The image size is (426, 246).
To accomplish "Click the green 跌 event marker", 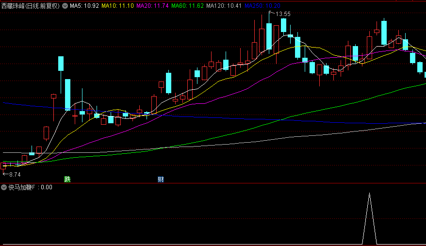I will [x=67, y=179].
